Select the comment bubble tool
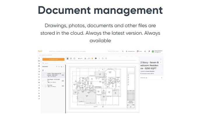This screenshot has width=204, height=116. click(96, 59)
